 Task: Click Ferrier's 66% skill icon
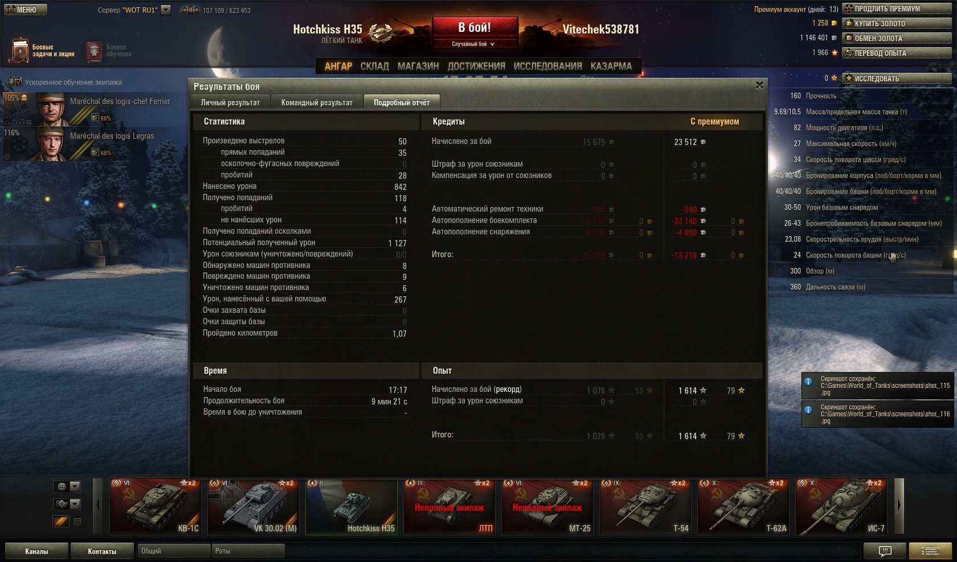click(x=95, y=118)
